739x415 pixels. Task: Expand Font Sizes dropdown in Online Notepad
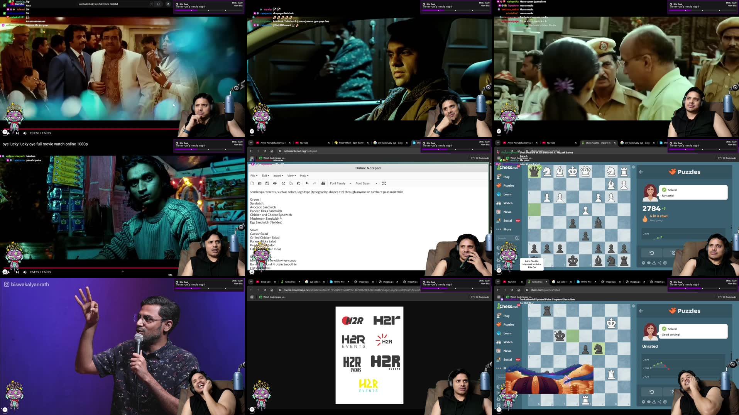tap(366, 183)
